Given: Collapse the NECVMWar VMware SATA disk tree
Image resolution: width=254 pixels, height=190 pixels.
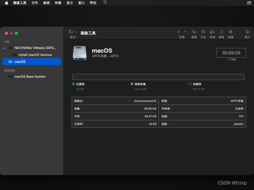Looking at the screenshot, I should (x=5, y=48).
